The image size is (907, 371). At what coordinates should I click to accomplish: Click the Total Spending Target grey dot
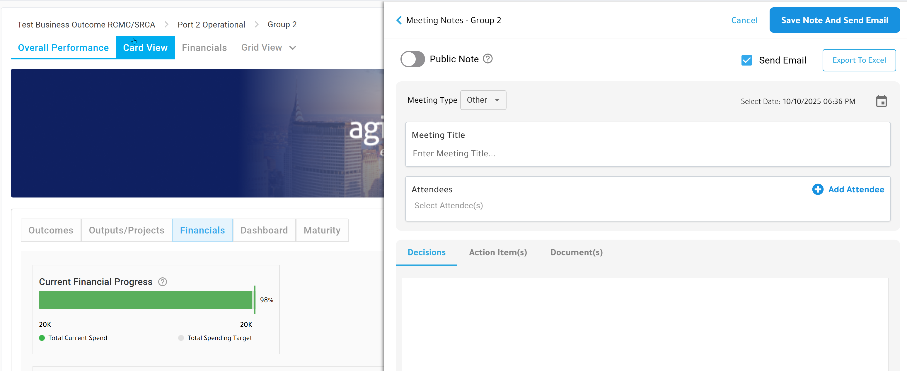coord(181,338)
